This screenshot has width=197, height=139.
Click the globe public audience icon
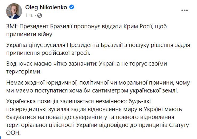40,15
